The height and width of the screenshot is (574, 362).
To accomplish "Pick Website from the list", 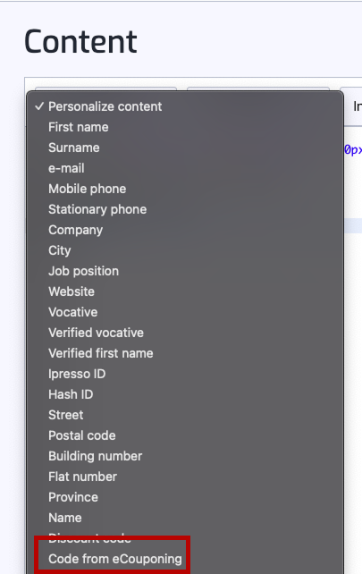I will pos(185,291).
